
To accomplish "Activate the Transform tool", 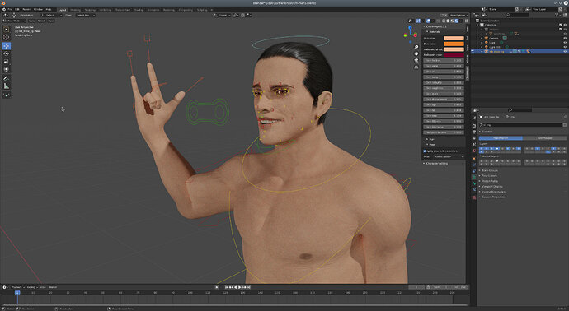I will point(6,69).
